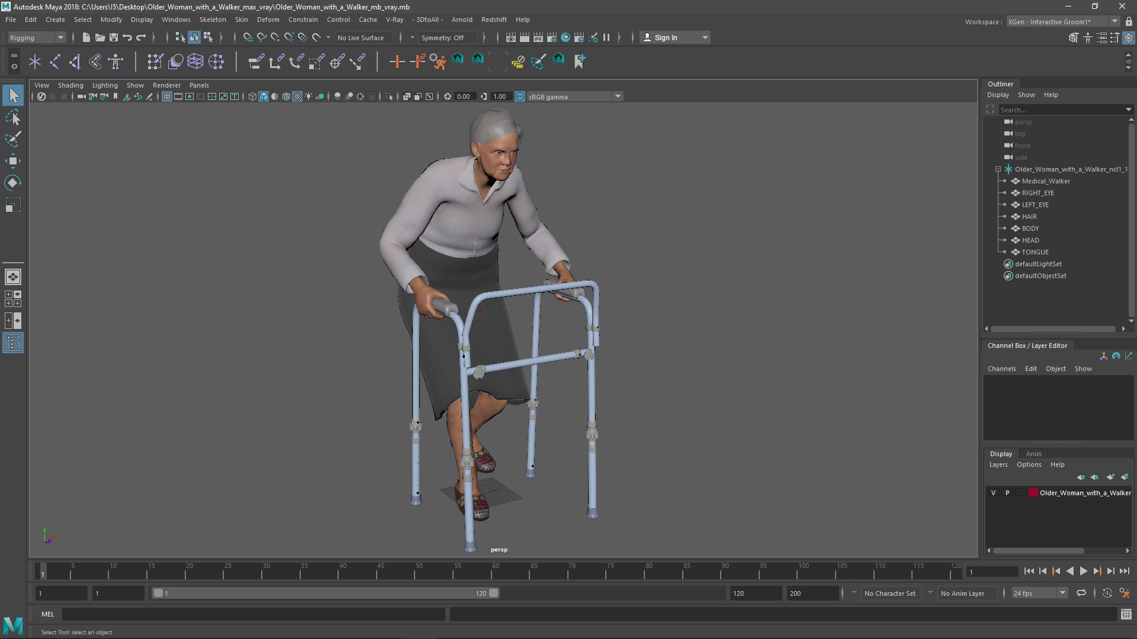Open the Sign In dropdown
Image resolution: width=1137 pixels, height=639 pixels.
click(x=675, y=37)
